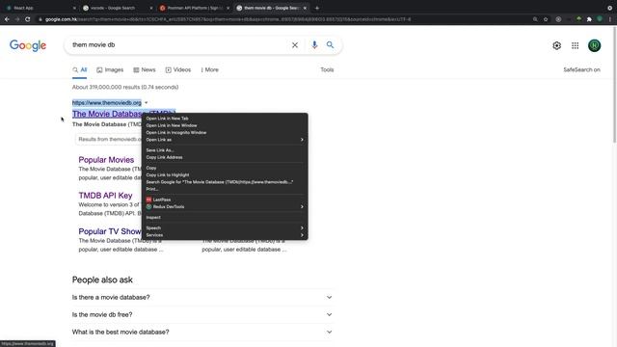Click inside the Google search input field
This screenshot has height=347, width=617.
[x=179, y=45]
